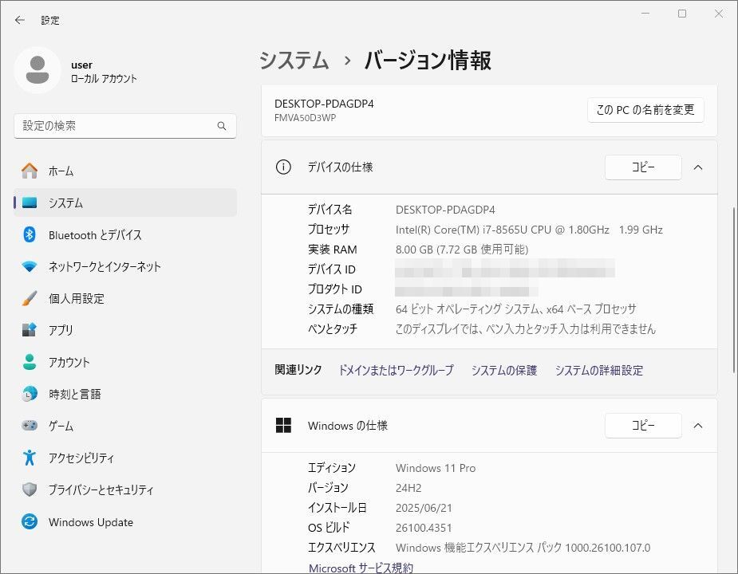
Task: Click the search magnifier icon
Action: [x=222, y=126]
